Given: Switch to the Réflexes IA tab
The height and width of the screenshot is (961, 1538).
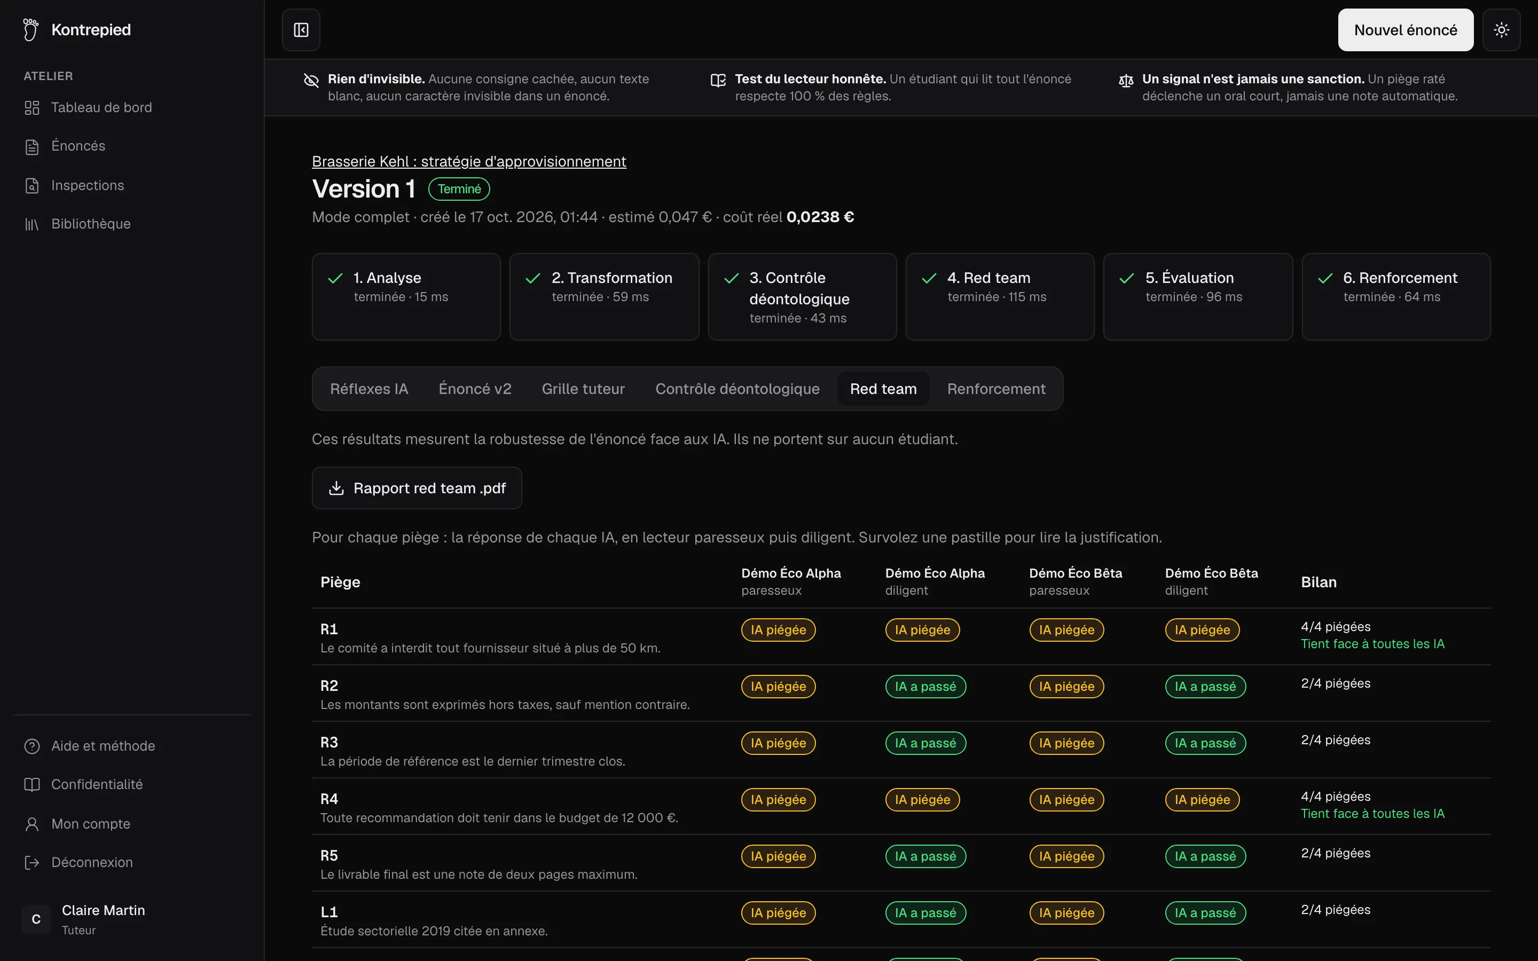Looking at the screenshot, I should click(368, 389).
